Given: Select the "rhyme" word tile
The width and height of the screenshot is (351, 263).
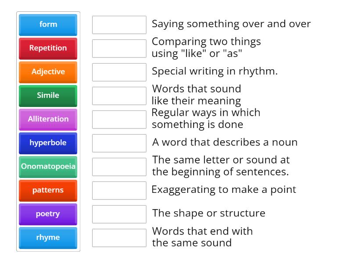Looking at the screenshot, I should click(x=48, y=238).
